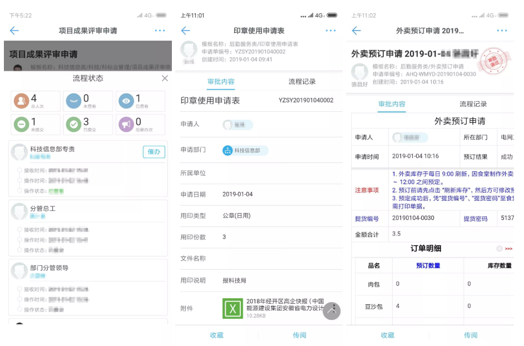
Task: Click the 提货密码 label
Action: pyautogui.click(x=475, y=219)
